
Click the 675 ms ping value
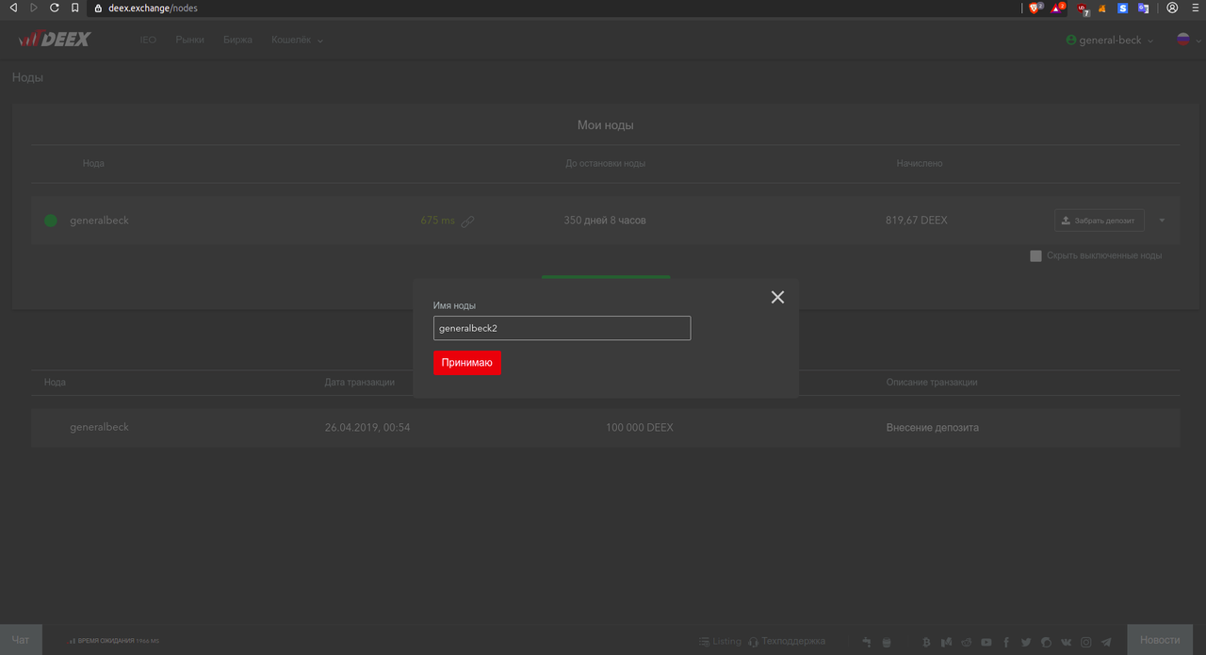click(x=437, y=221)
